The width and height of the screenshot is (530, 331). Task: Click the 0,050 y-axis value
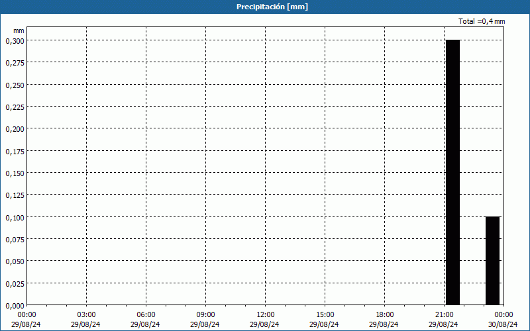click(15, 261)
